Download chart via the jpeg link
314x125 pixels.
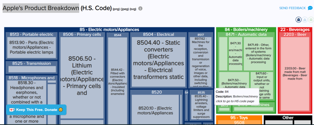(125, 9)
